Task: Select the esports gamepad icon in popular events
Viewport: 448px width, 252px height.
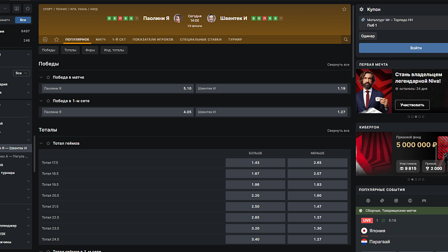Action: 424,201
